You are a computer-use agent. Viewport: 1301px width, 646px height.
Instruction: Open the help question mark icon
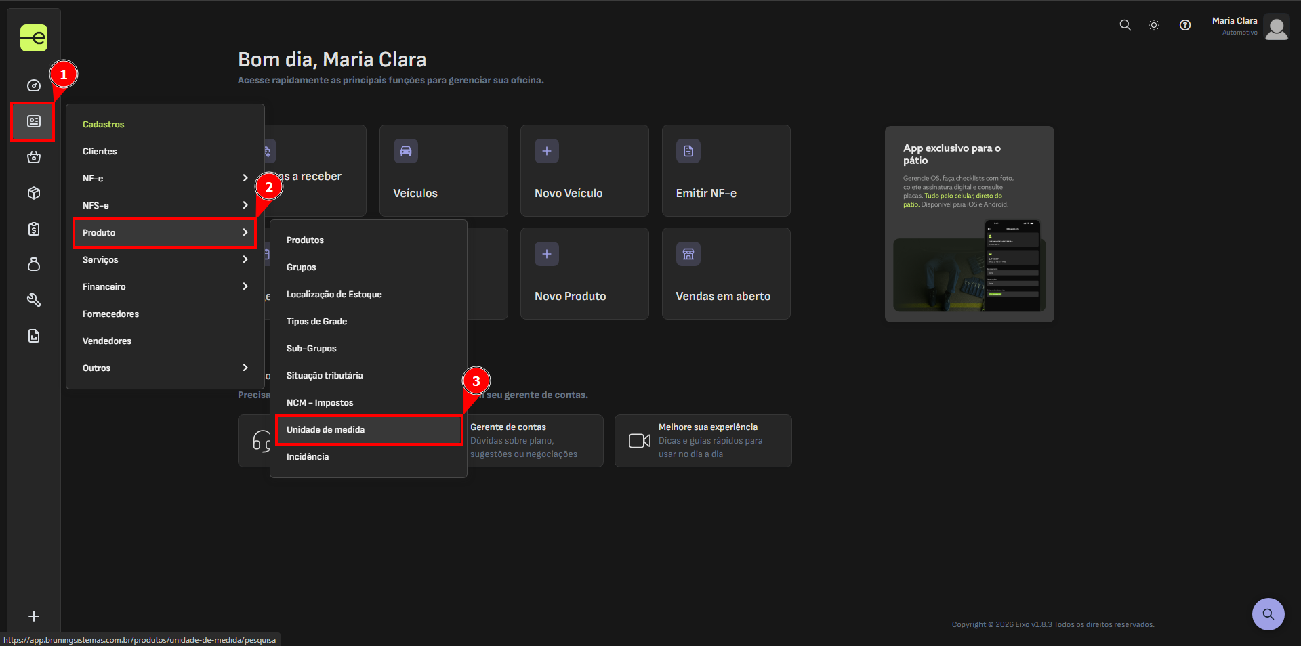coord(1185,25)
